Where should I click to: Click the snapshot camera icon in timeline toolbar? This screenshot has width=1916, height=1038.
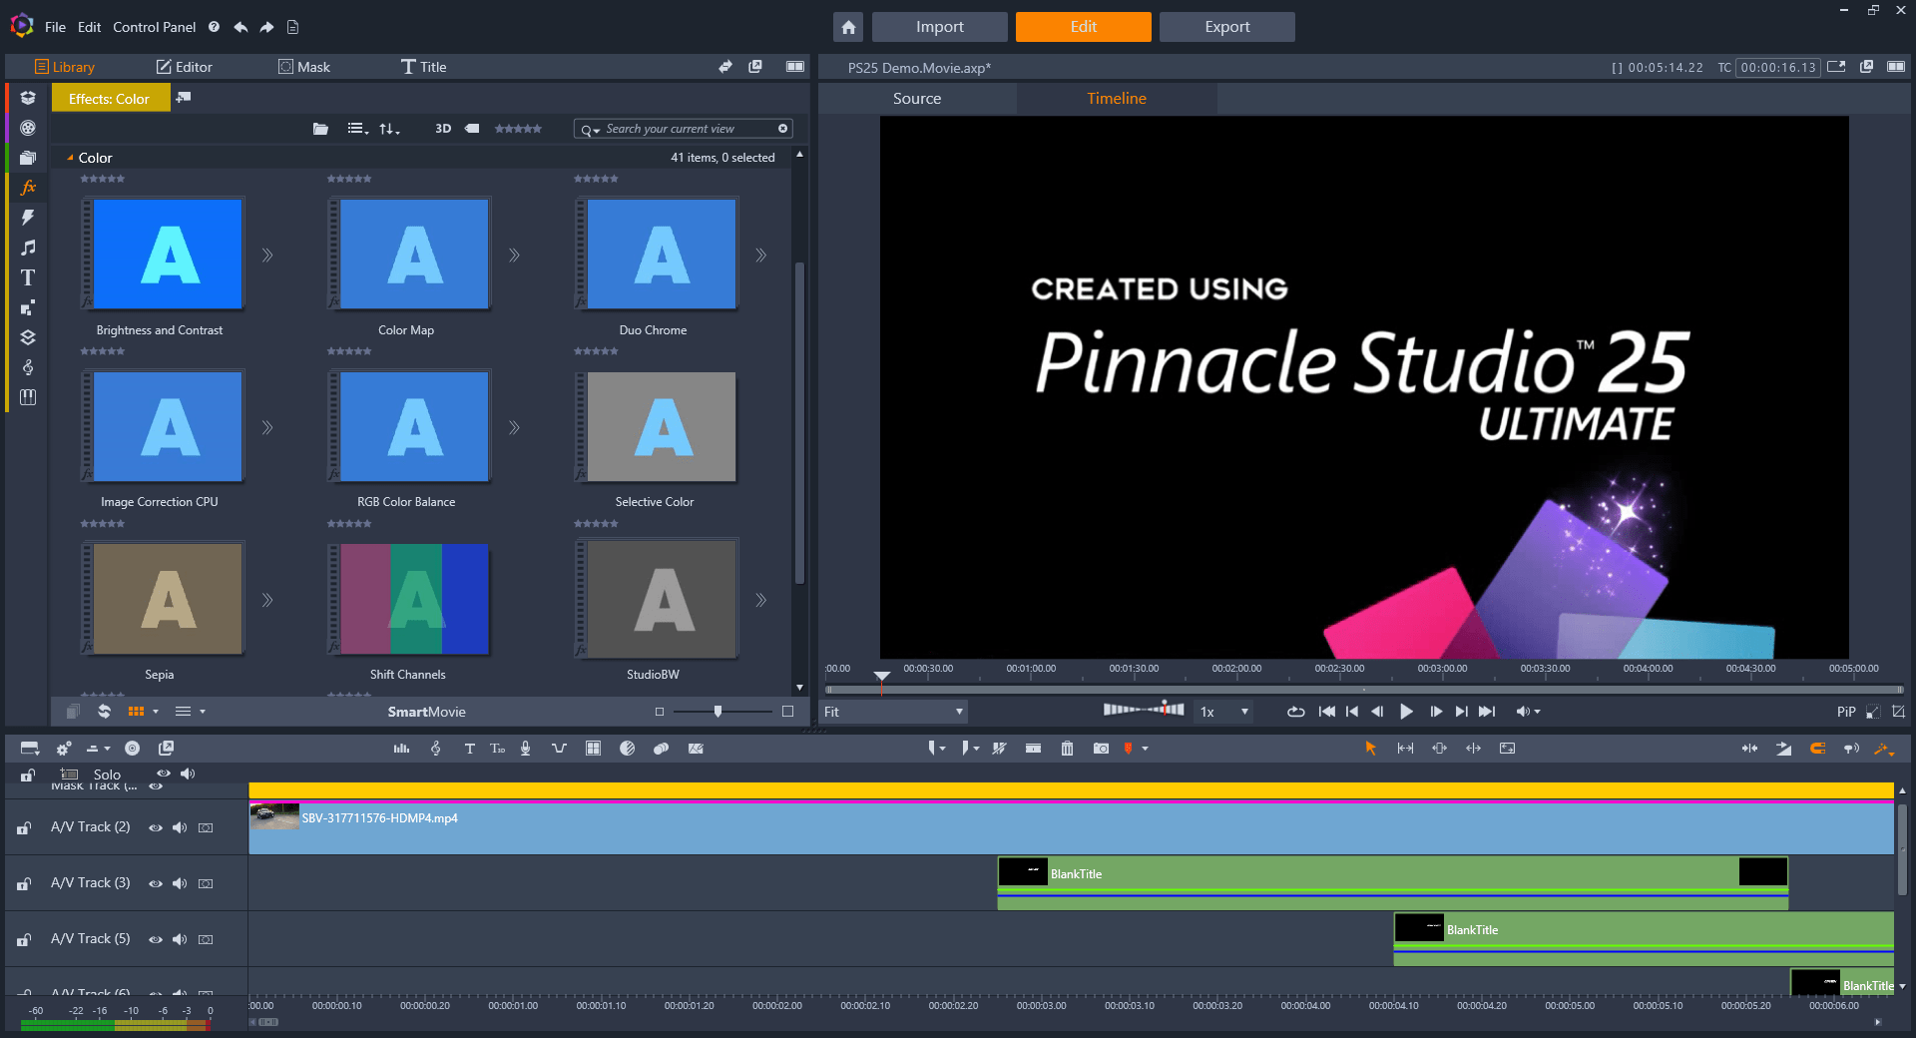click(1101, 749)
